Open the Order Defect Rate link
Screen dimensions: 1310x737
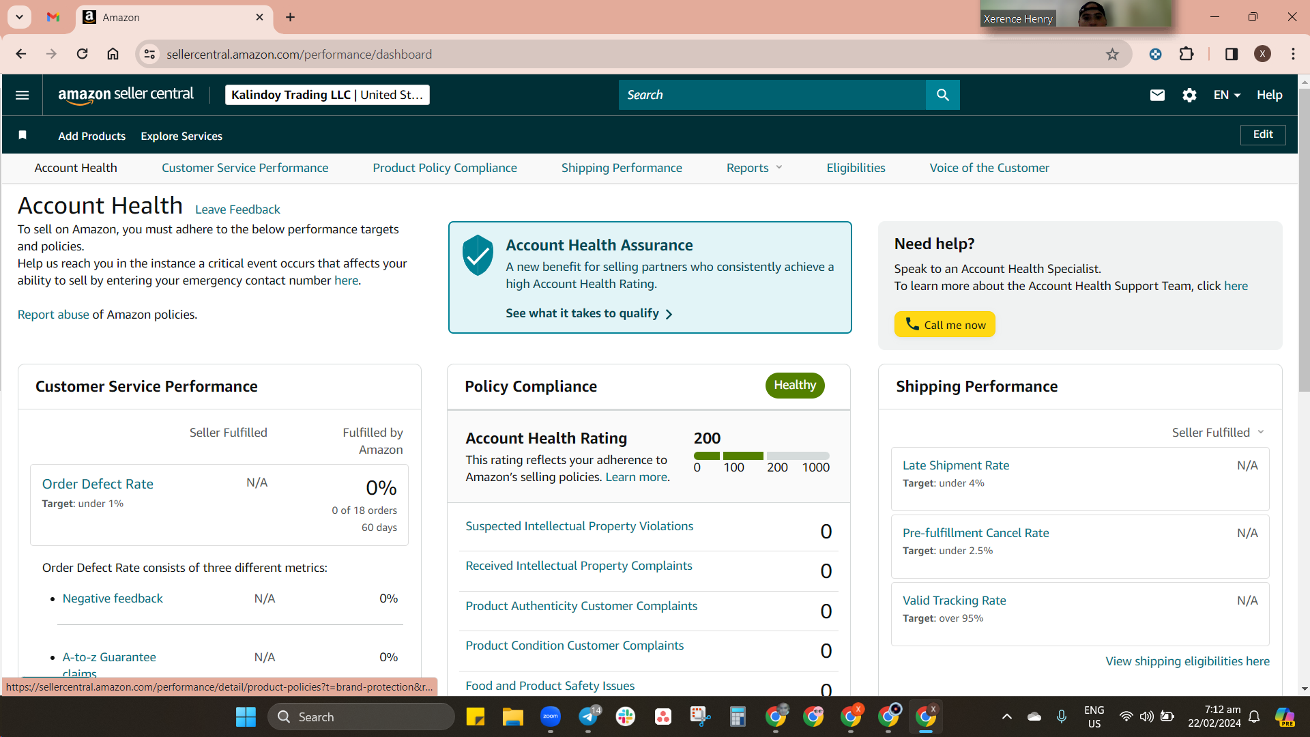click(x=98, y=484)
